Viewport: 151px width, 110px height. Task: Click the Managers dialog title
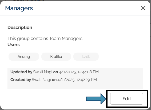19,8
